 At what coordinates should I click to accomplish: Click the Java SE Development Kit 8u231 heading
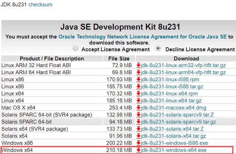point(120,27)
